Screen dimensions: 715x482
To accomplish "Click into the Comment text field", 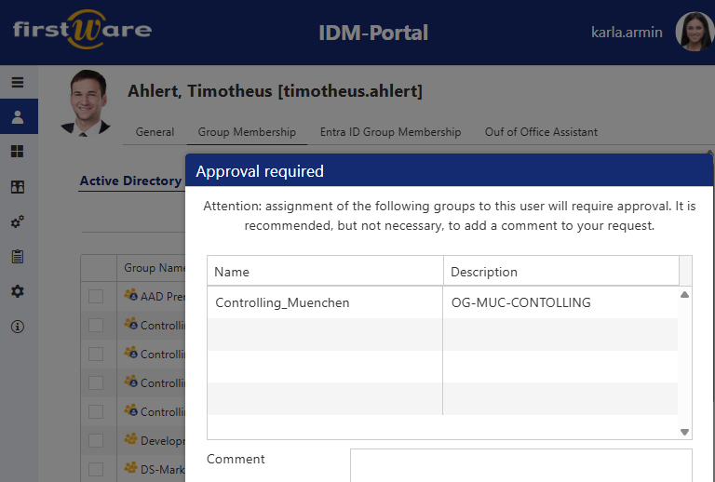I will (520, 465).
